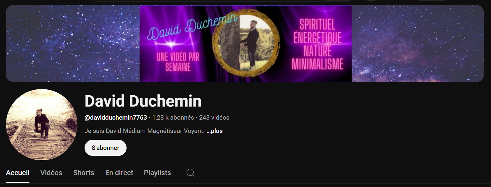This screenshot has height=187, width=491.
Task: Select the Accueil tab
Action: click(x=18, y=173)
